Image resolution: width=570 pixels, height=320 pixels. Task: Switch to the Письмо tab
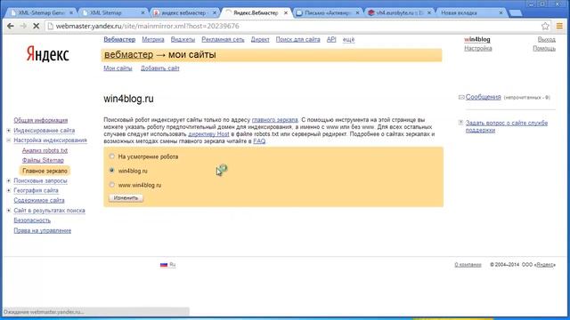pos(327,12)
